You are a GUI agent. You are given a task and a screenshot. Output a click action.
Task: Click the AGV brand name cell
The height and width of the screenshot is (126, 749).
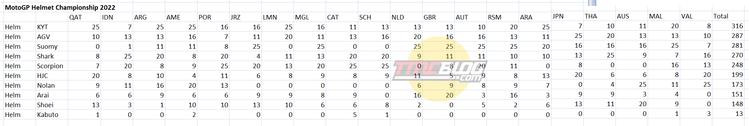tap(52, 37)
